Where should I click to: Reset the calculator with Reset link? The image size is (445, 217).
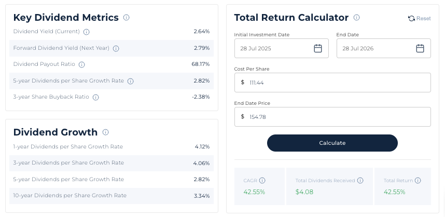point(423,19)
